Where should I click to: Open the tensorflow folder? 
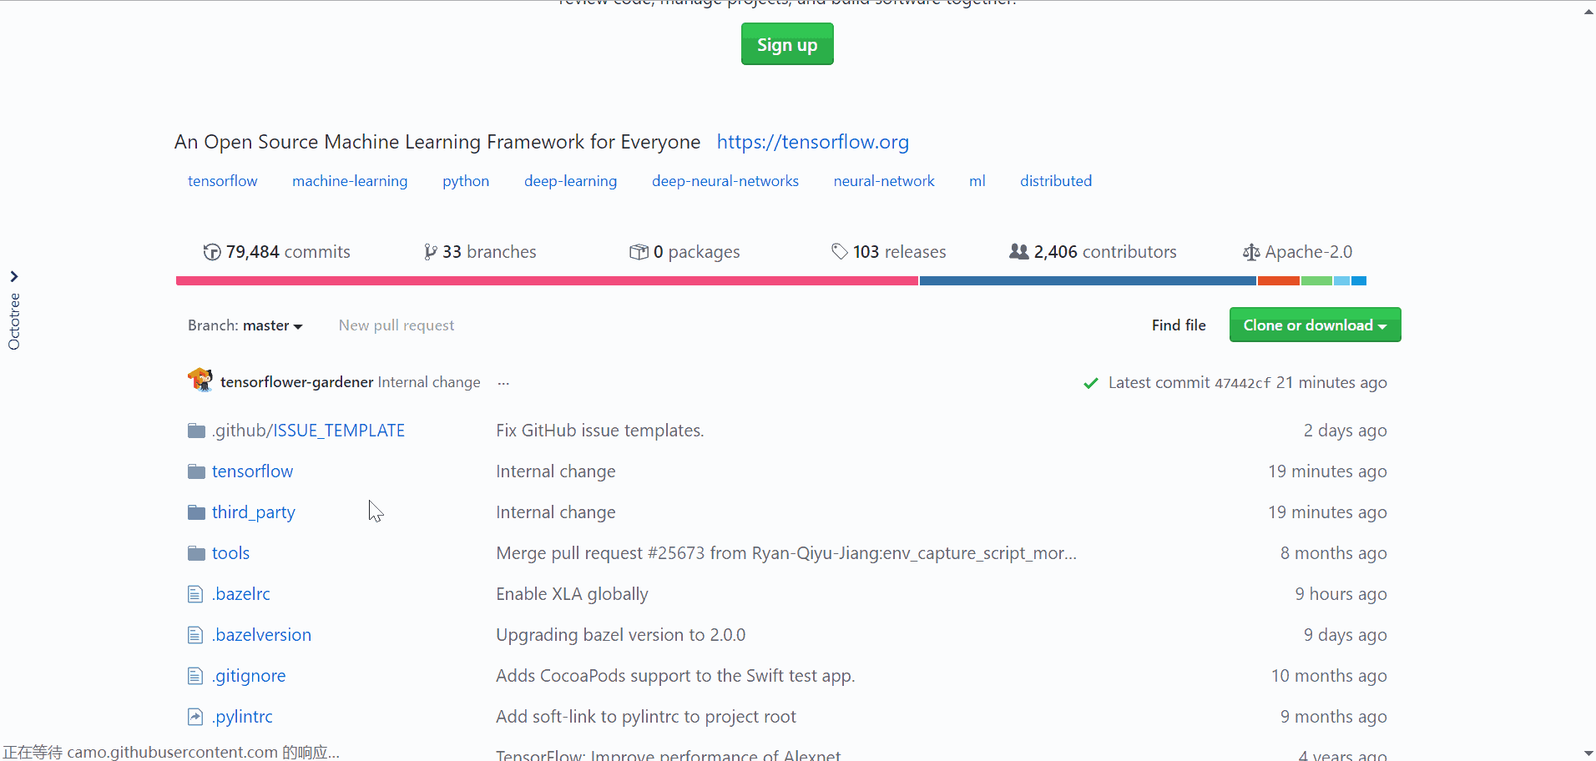[x=252, y=471]
